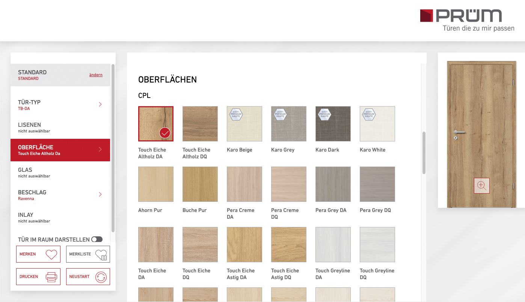
Task: Click Premium Kante badge on Karo Grey
Action: tap(281, 114)
